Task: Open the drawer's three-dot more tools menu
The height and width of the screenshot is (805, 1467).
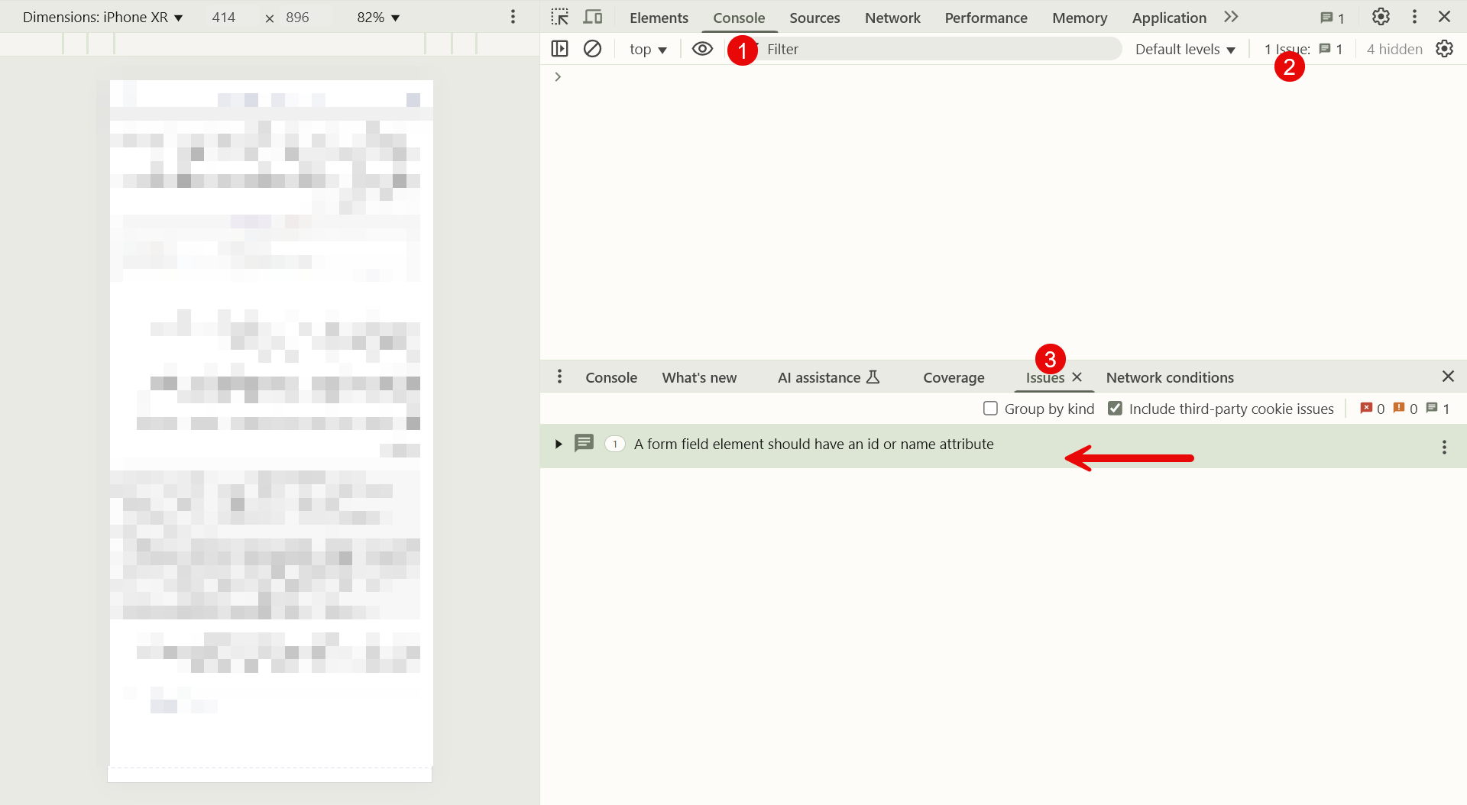Action: (x=560, y=377)
